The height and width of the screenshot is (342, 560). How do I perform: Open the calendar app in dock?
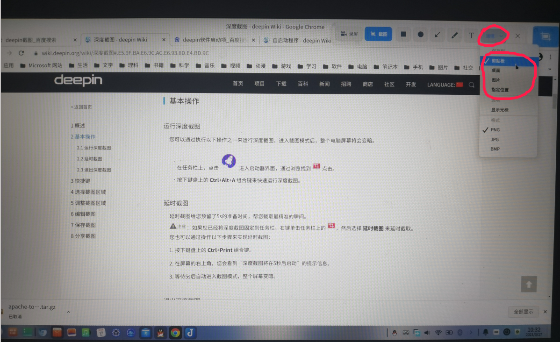101,333
